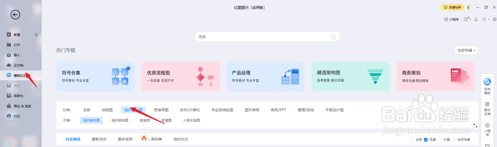Image resolution: width=497 pixels, height=147 pixels.
Task: Select the 软件/计算机 category
Action: (190, 110)
